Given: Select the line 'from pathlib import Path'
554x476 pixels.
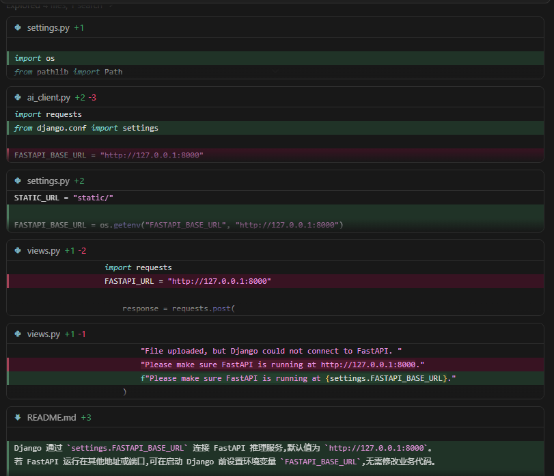Looking at the screenshot, I should 275,72.
